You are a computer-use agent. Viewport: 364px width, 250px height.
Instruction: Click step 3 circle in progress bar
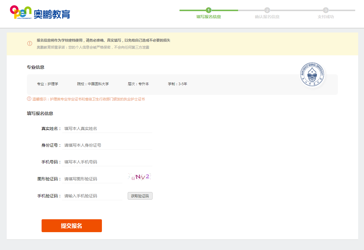[326, 10]
